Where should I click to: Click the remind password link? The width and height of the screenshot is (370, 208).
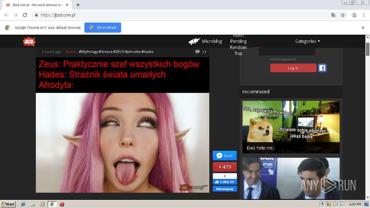283,59
